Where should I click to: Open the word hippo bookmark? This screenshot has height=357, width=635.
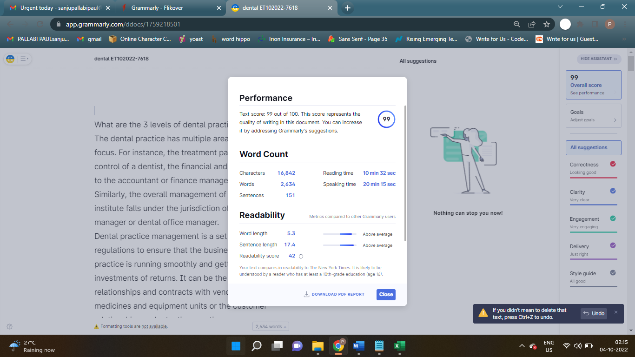(x=231, y=39)
